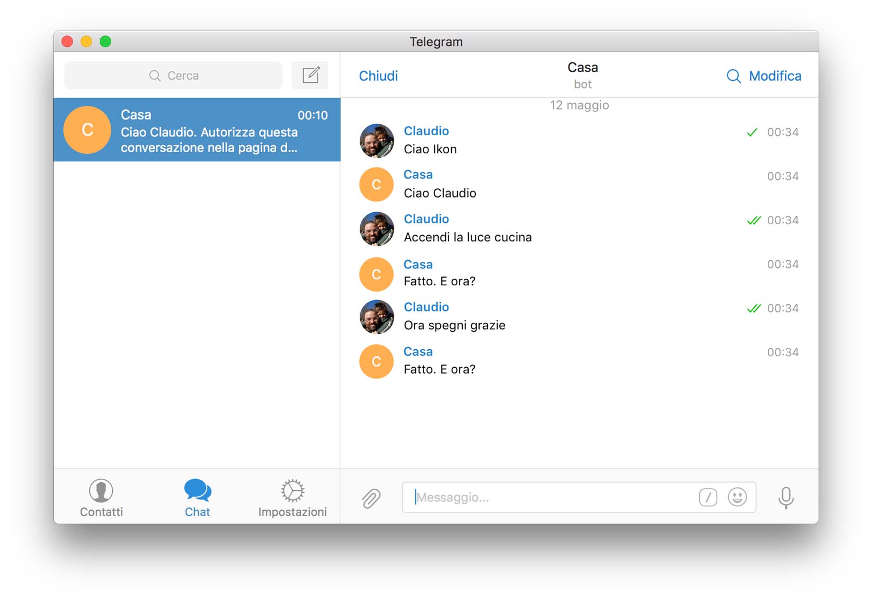Open the Contatti tab
This screenshot has height=600, width=872.
tap(101, 498)
